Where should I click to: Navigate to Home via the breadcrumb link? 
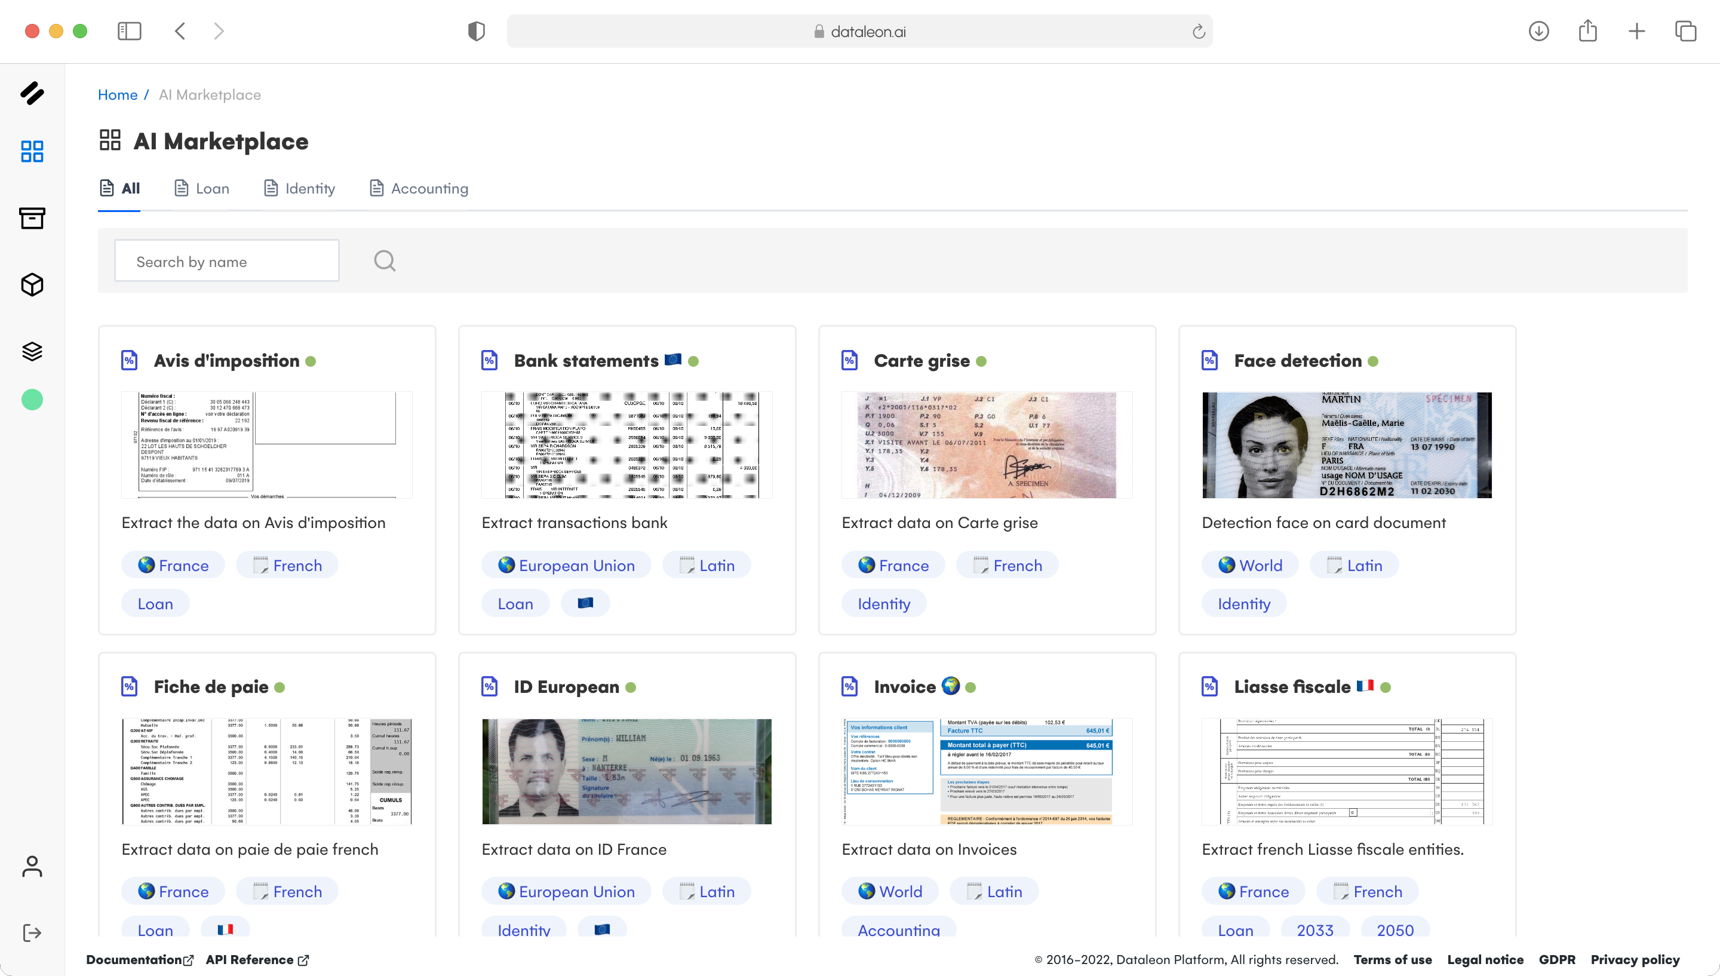click(x=118, y=94)
